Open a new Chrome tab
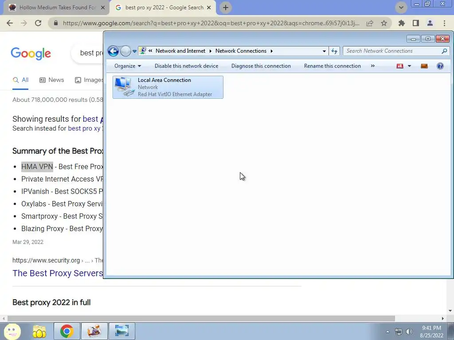The image size is (454, 340). pos(226,8)
